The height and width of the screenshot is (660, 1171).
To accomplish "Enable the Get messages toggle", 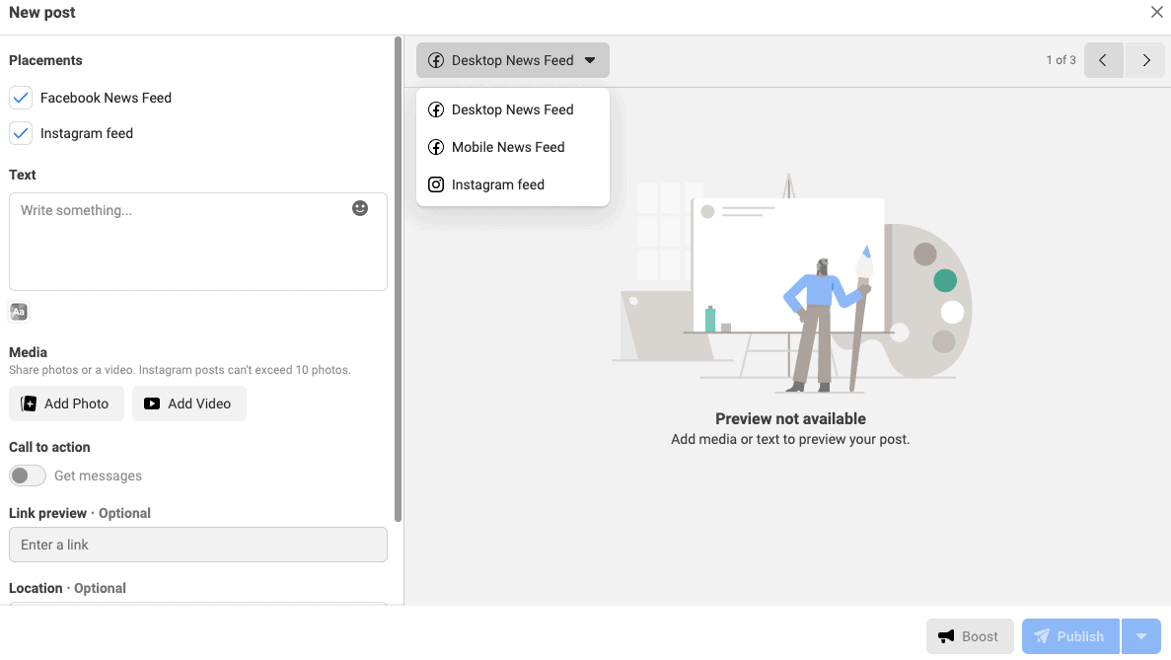I will pos(28,476).
